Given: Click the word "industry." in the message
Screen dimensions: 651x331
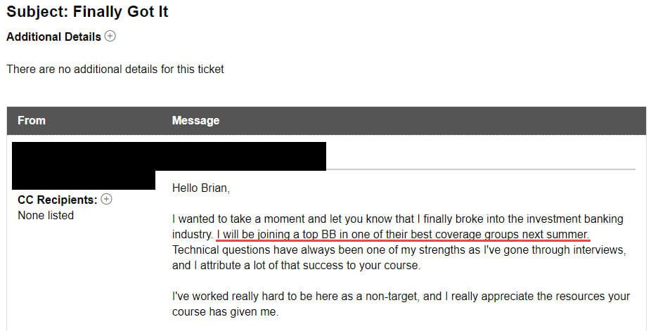Looking at the screenshot, I should point(193,234).
